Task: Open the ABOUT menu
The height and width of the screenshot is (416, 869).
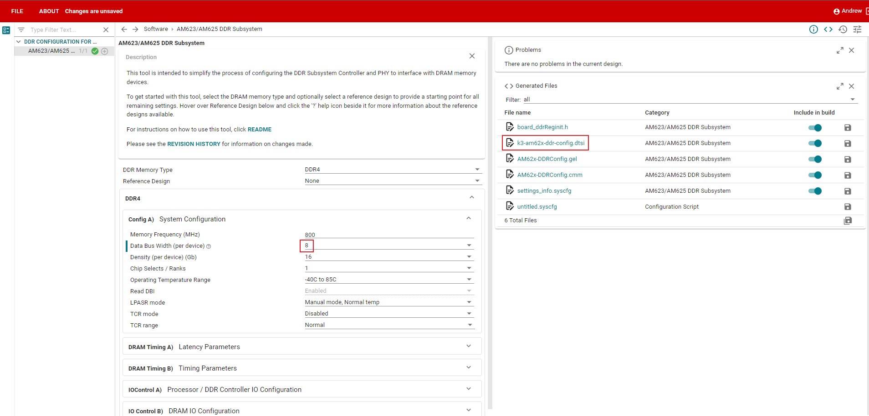Action: pyautogui.click(x=49, y=11)
